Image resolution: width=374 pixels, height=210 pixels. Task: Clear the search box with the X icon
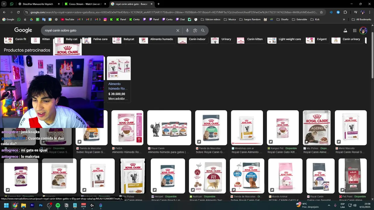click(178, 30)
